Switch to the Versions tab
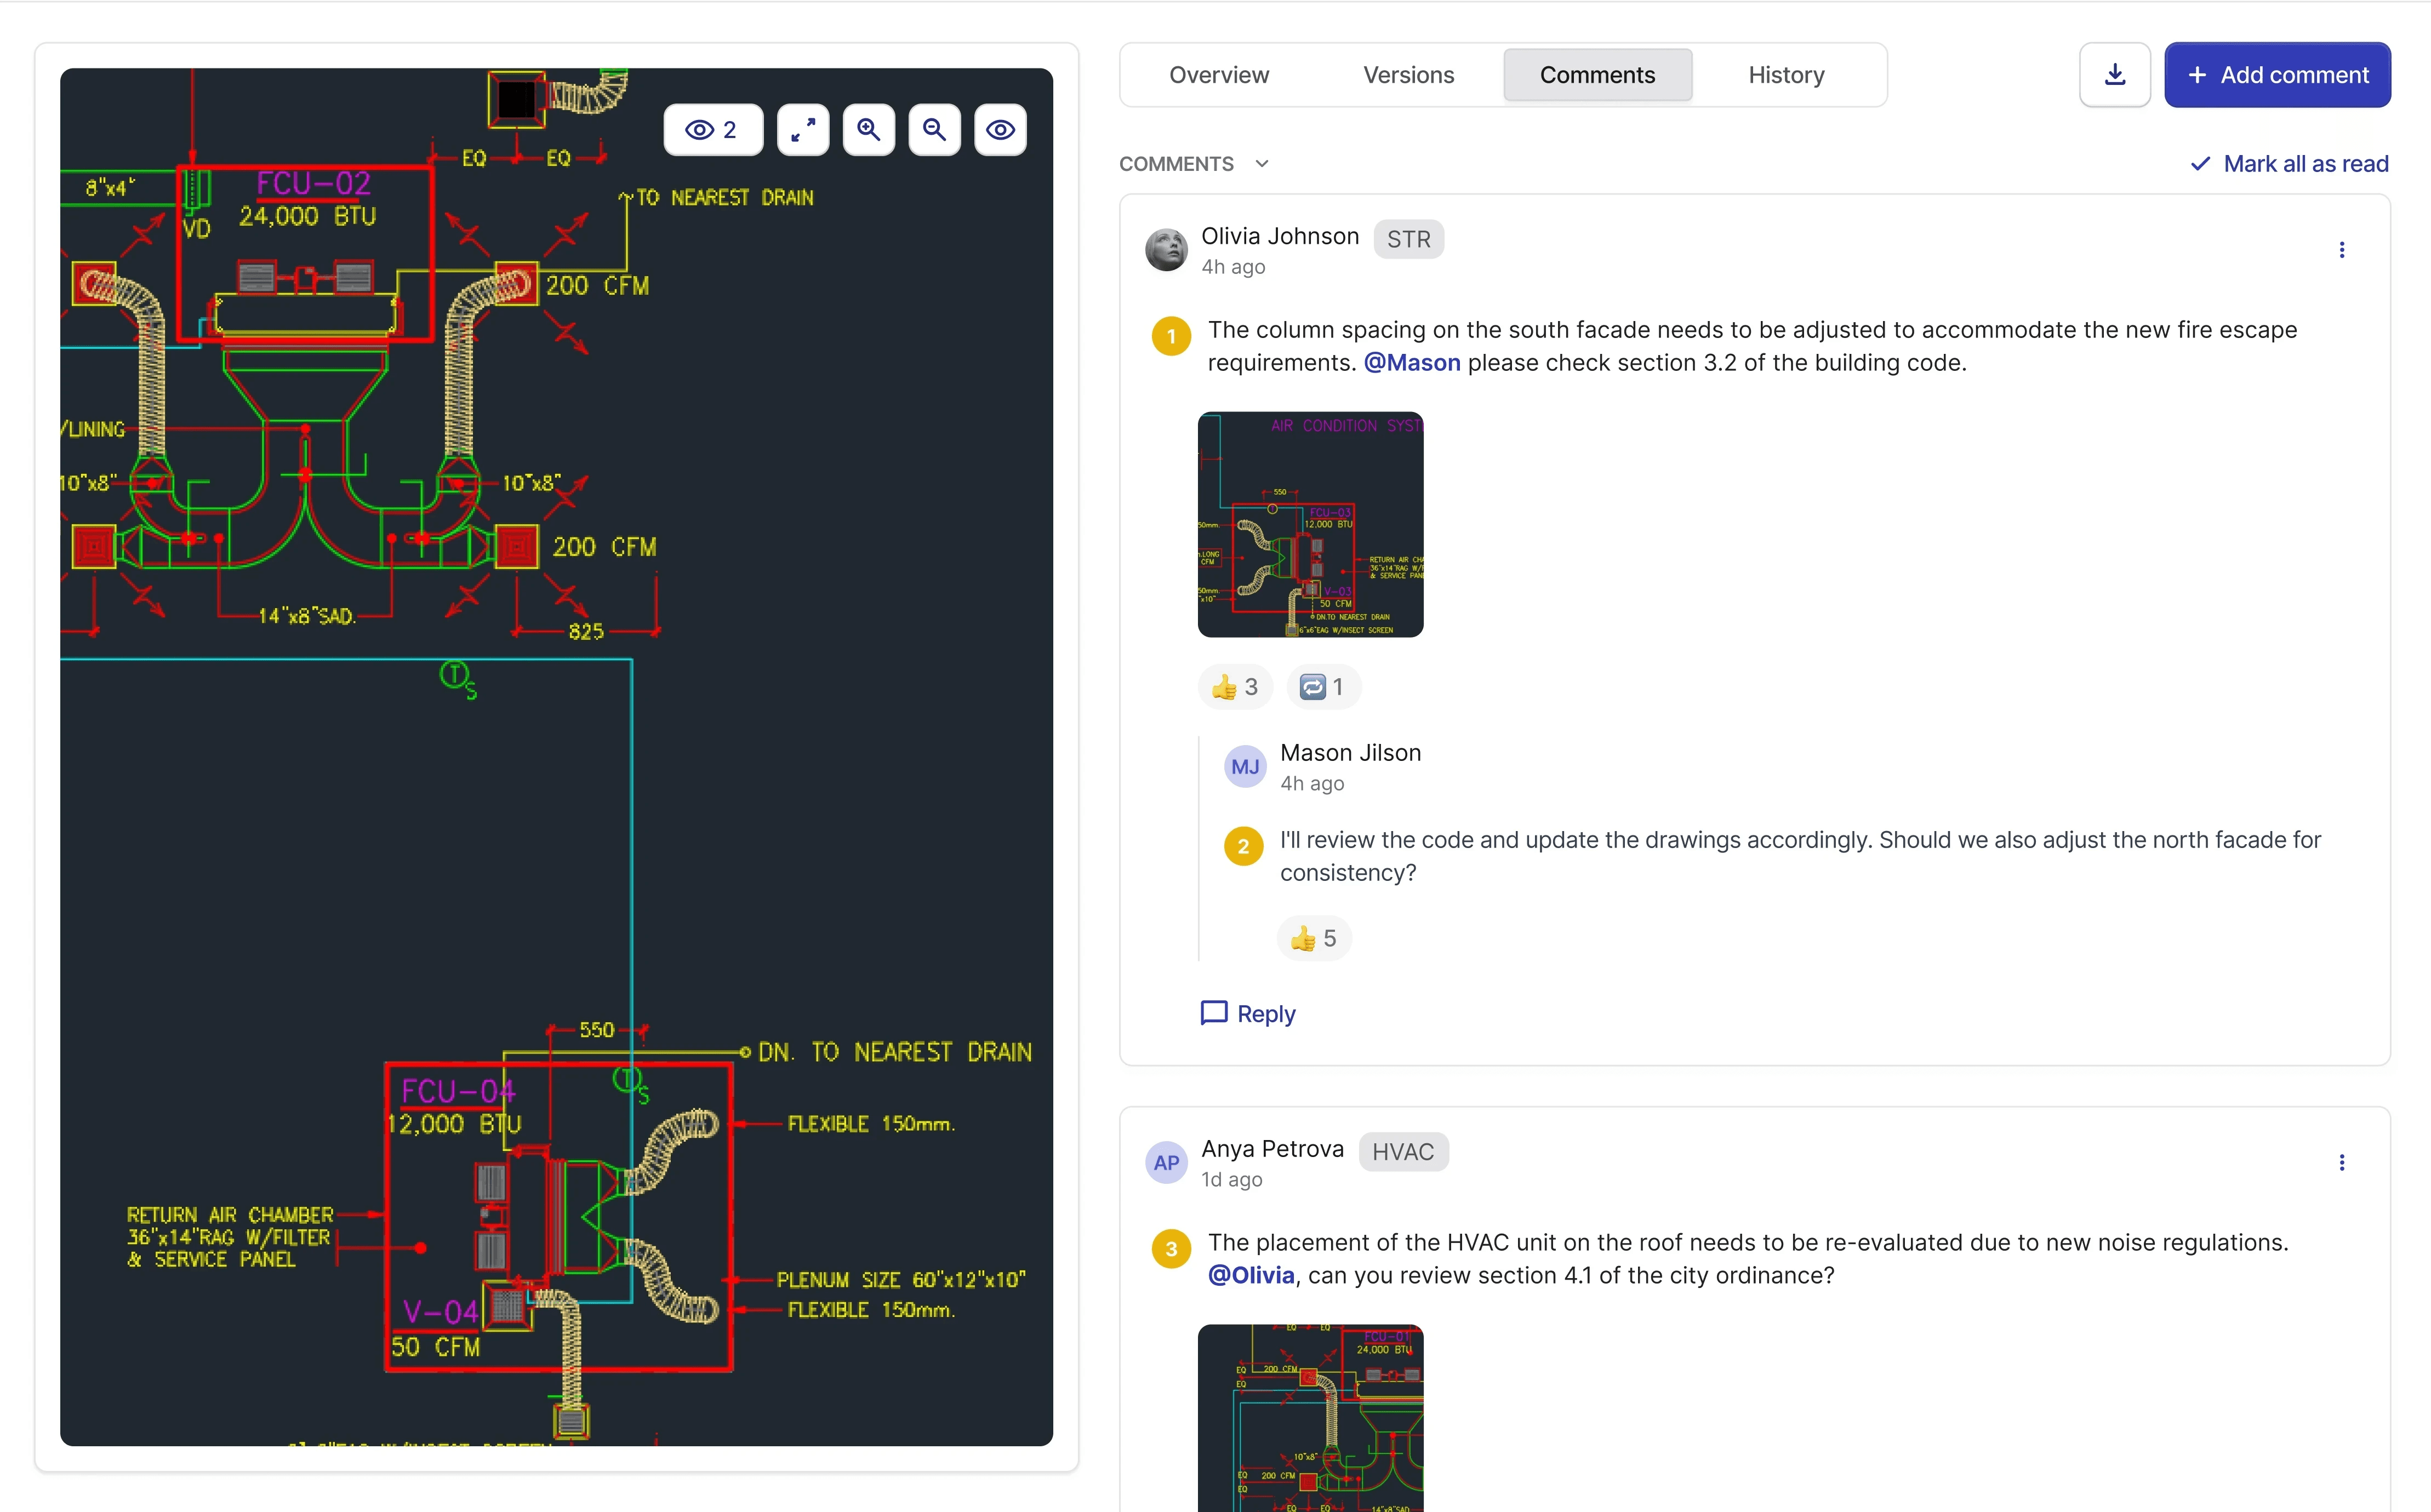Image resolution: width=2431 pixels, height=1512 pixels. point(1407,75)
